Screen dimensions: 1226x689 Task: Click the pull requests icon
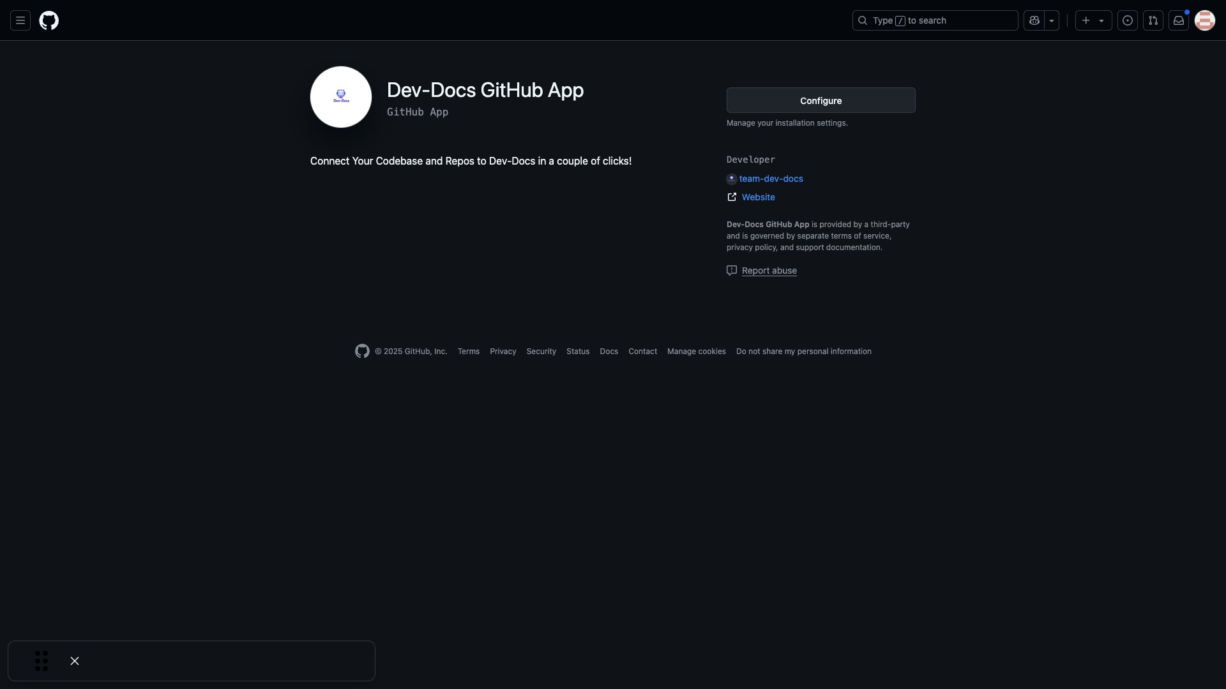tap(1153, 20)
